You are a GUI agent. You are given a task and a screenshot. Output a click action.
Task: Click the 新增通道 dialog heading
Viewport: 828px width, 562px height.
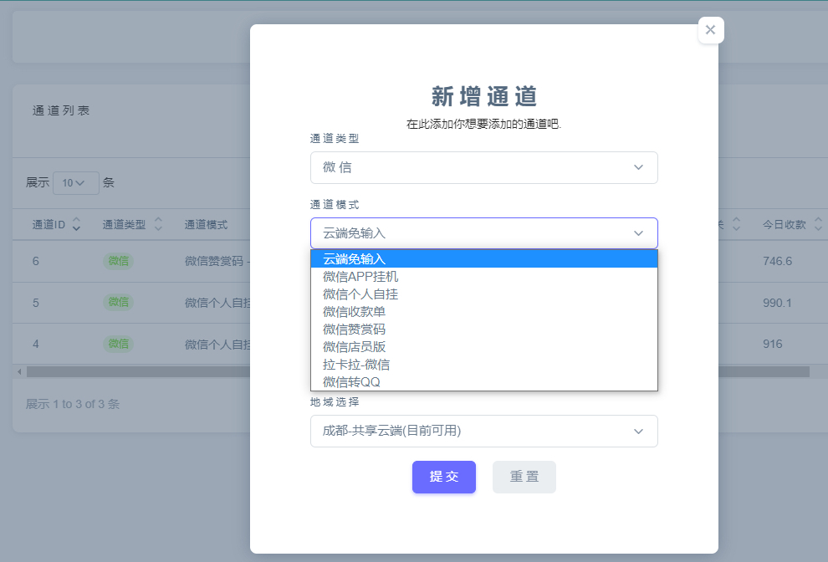click(x=483, y=97)
